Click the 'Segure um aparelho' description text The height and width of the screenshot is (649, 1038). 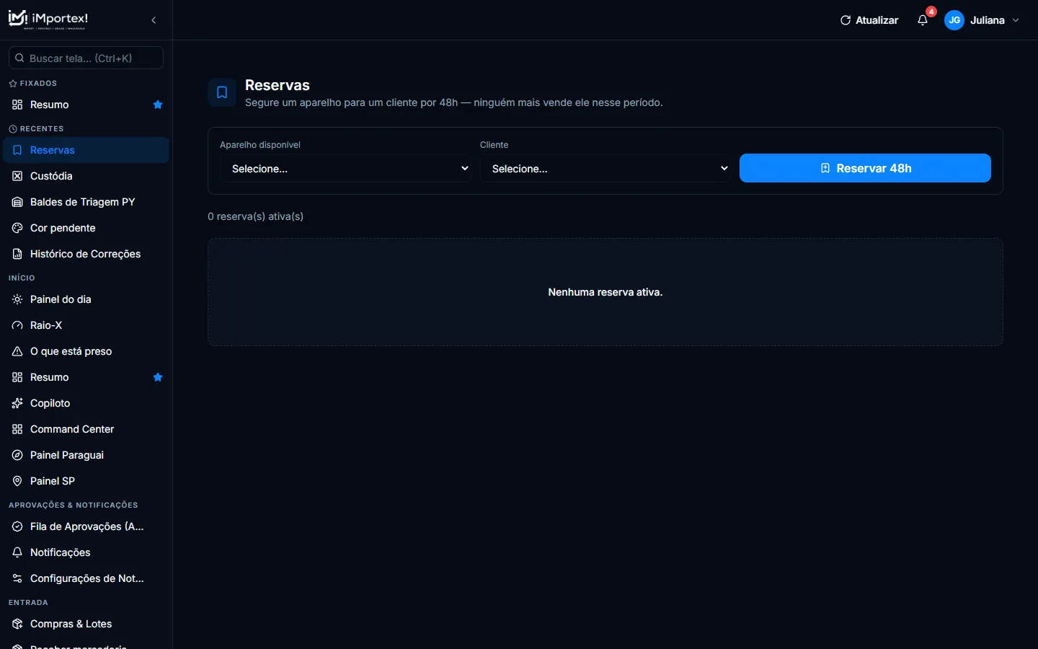point(454,102)
